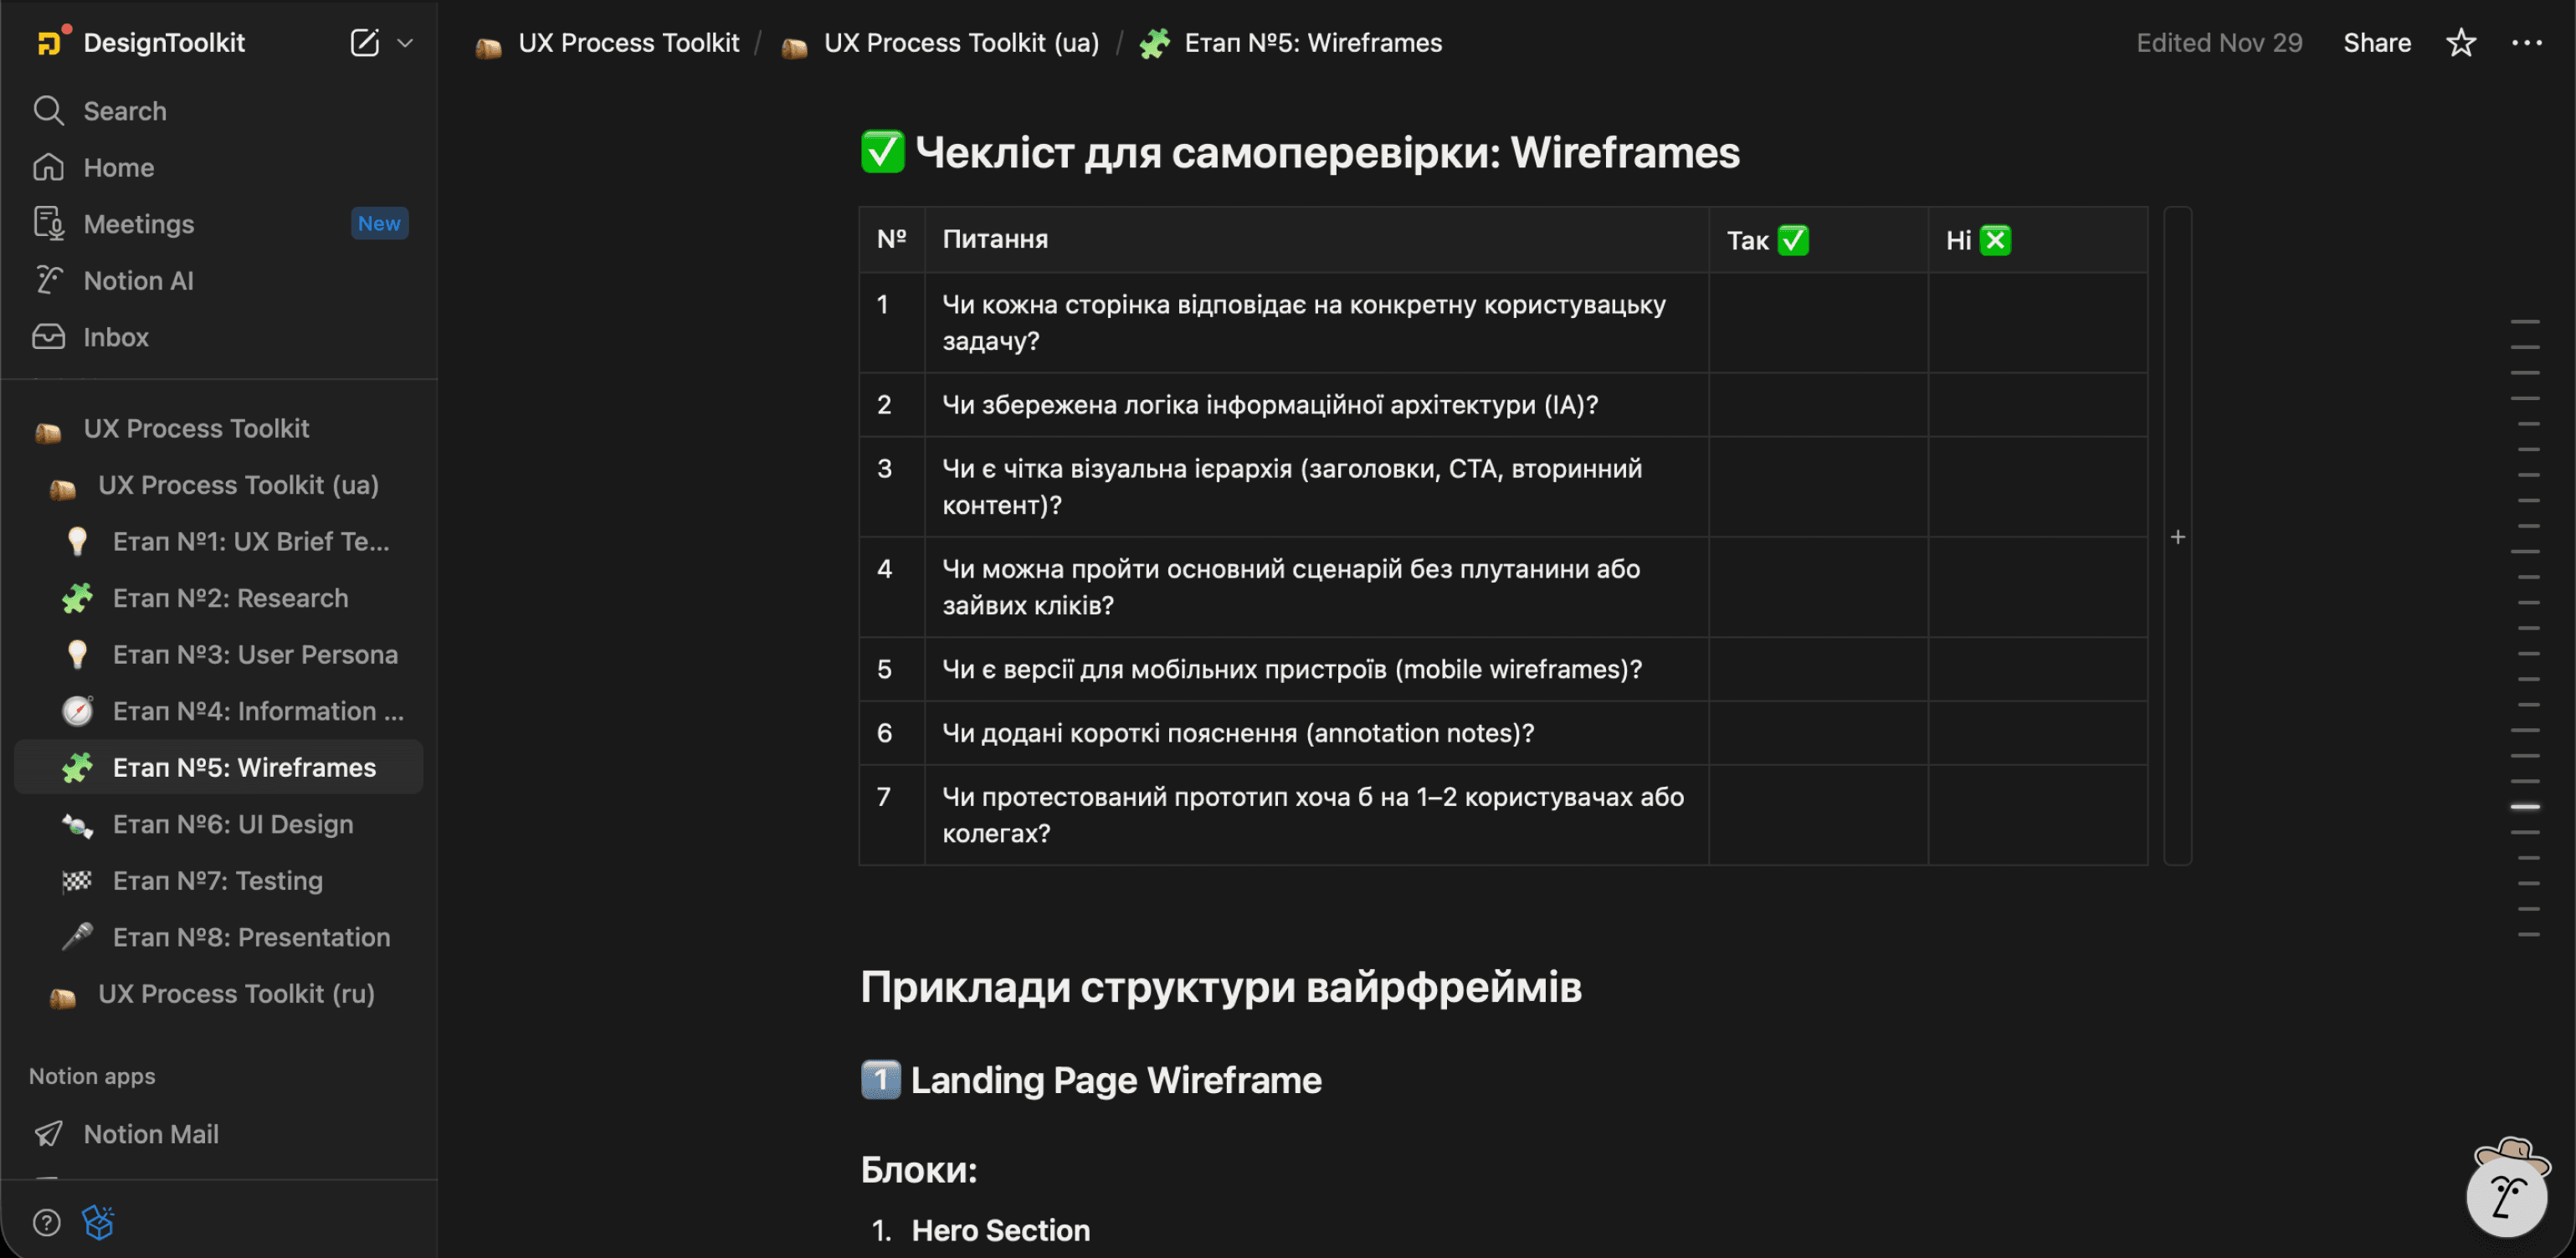Click the Ні cell in row 5
This screenshot has width=2576, height=1258.
[x=2036, y=669]
